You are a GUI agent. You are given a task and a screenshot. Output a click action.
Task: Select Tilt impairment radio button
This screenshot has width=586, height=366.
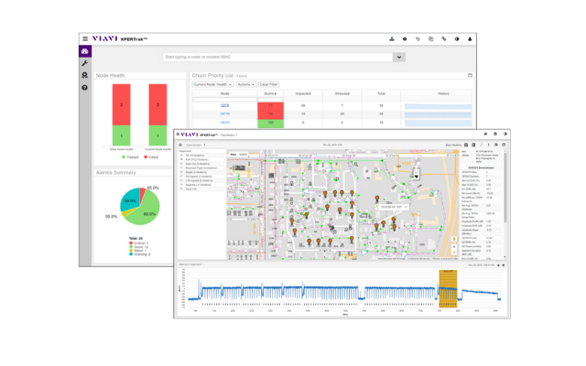pyautogui.click(x=181, y=155)
